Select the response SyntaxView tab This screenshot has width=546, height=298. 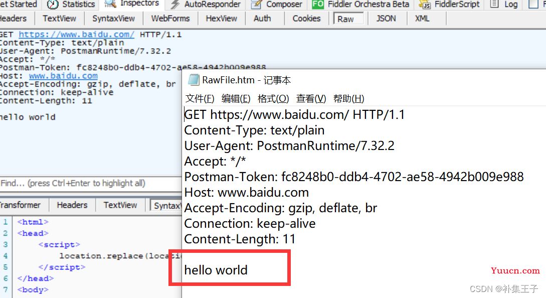pyautogui.click(x=166, y=205)
